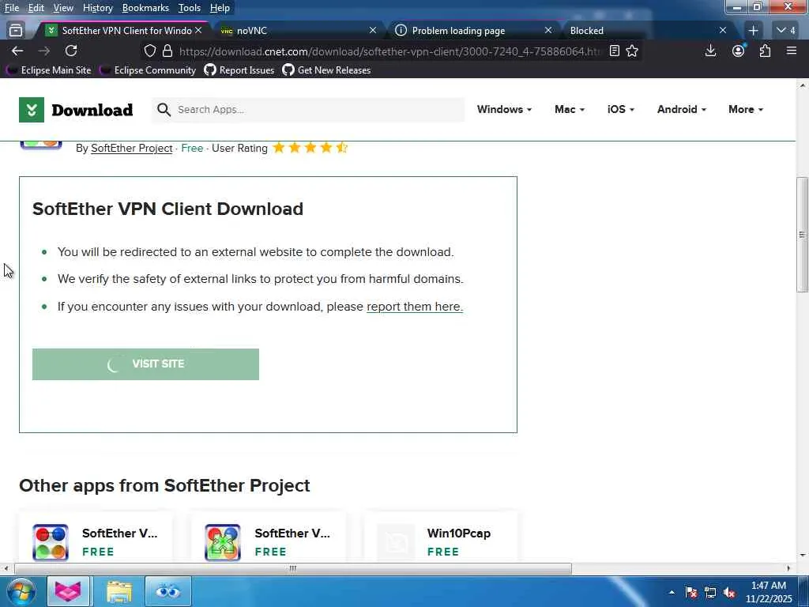
Task: Close the noVNC tab
Action: point(373,31)
